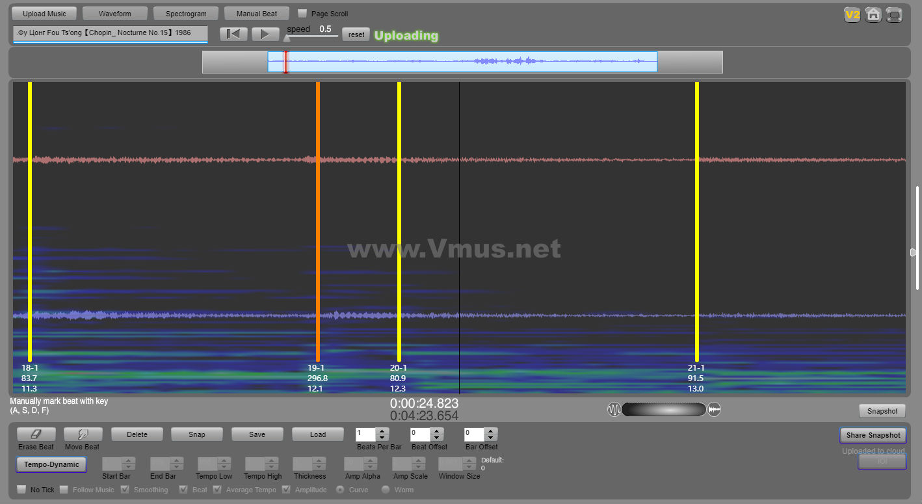Toggle the No Tick checkbox
This screenshot has height=504, width=922.
[x=21, y=490]
